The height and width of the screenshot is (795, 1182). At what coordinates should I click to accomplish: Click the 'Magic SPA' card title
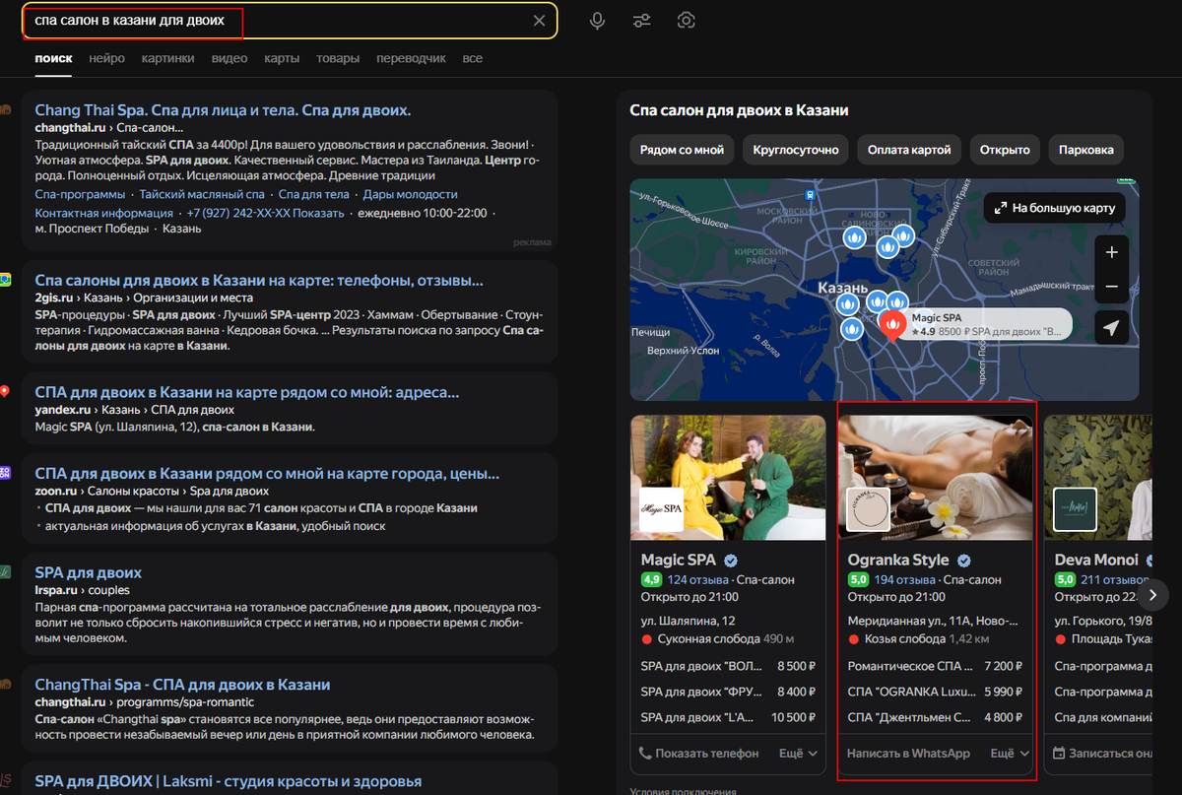coord(680,561)
